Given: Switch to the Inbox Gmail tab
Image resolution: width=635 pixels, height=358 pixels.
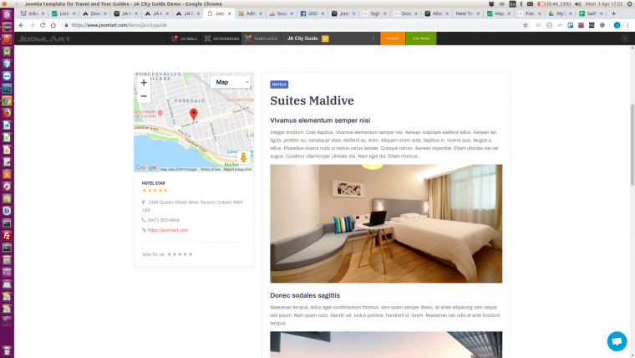Looking at the screenshot, I should pyautogui.click(x=32, y=13).
